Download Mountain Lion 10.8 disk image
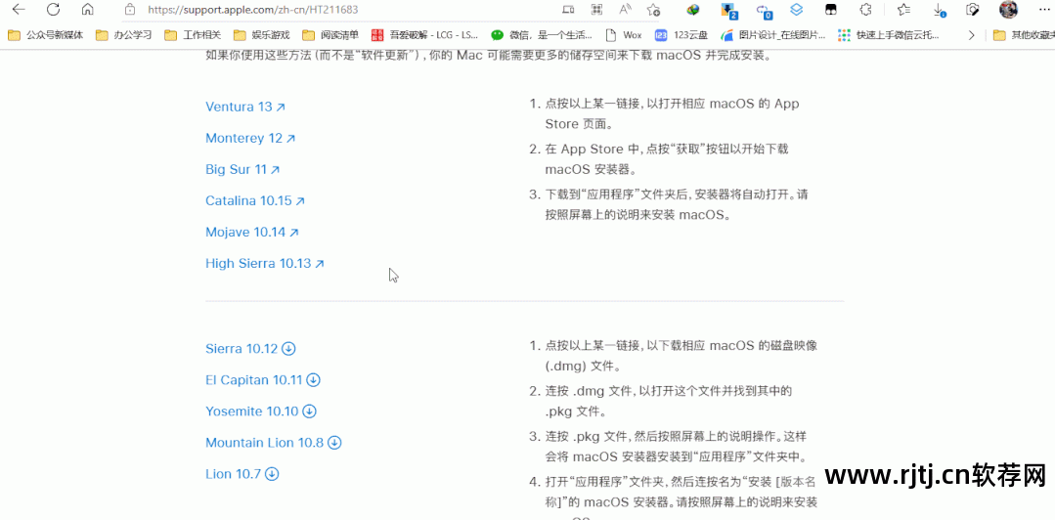The width and height of the screenshot is (1055, 520). 274,443
